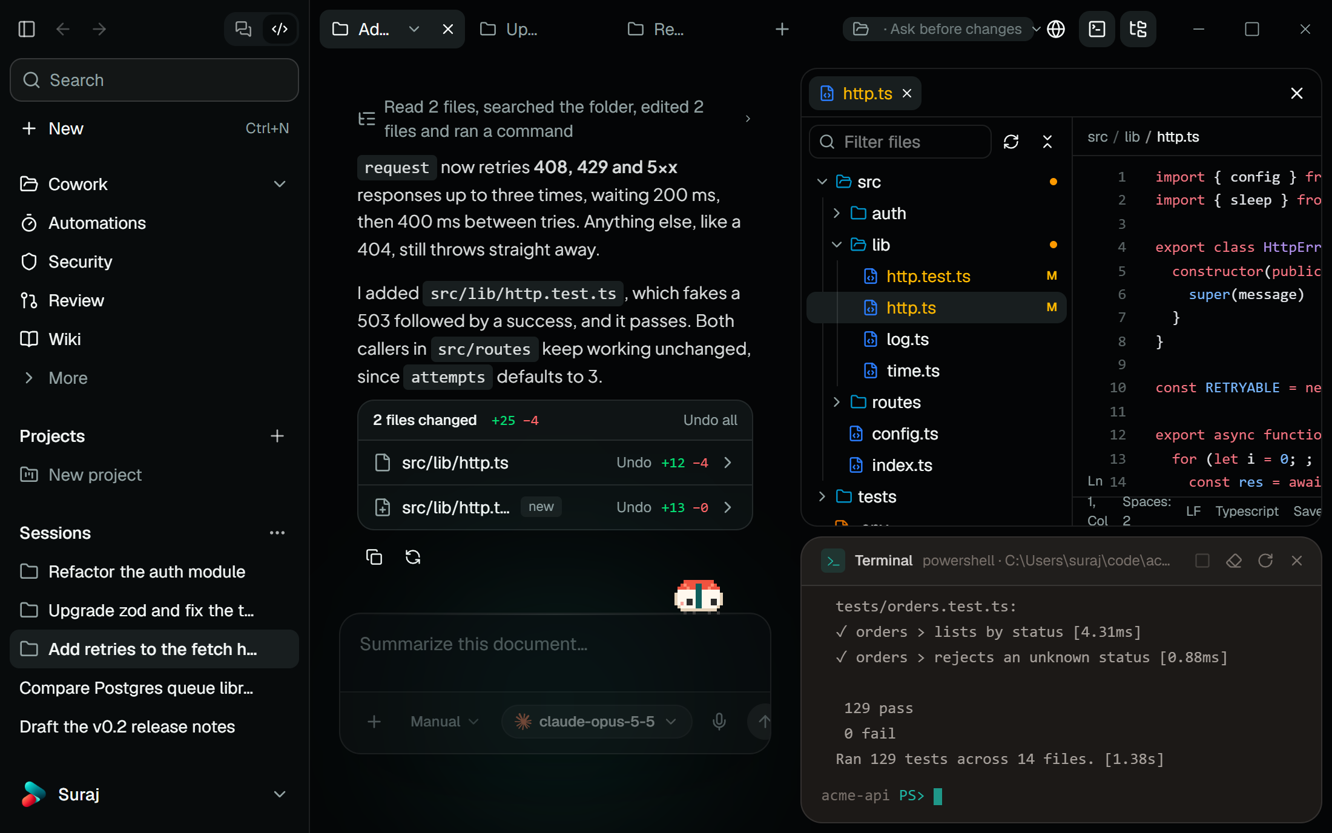Image resolution: width=1332 pixels, height=833 pixels.
Task: Expand the 'Read 2 files' activity summary
Action: click(x=555, y=119)
